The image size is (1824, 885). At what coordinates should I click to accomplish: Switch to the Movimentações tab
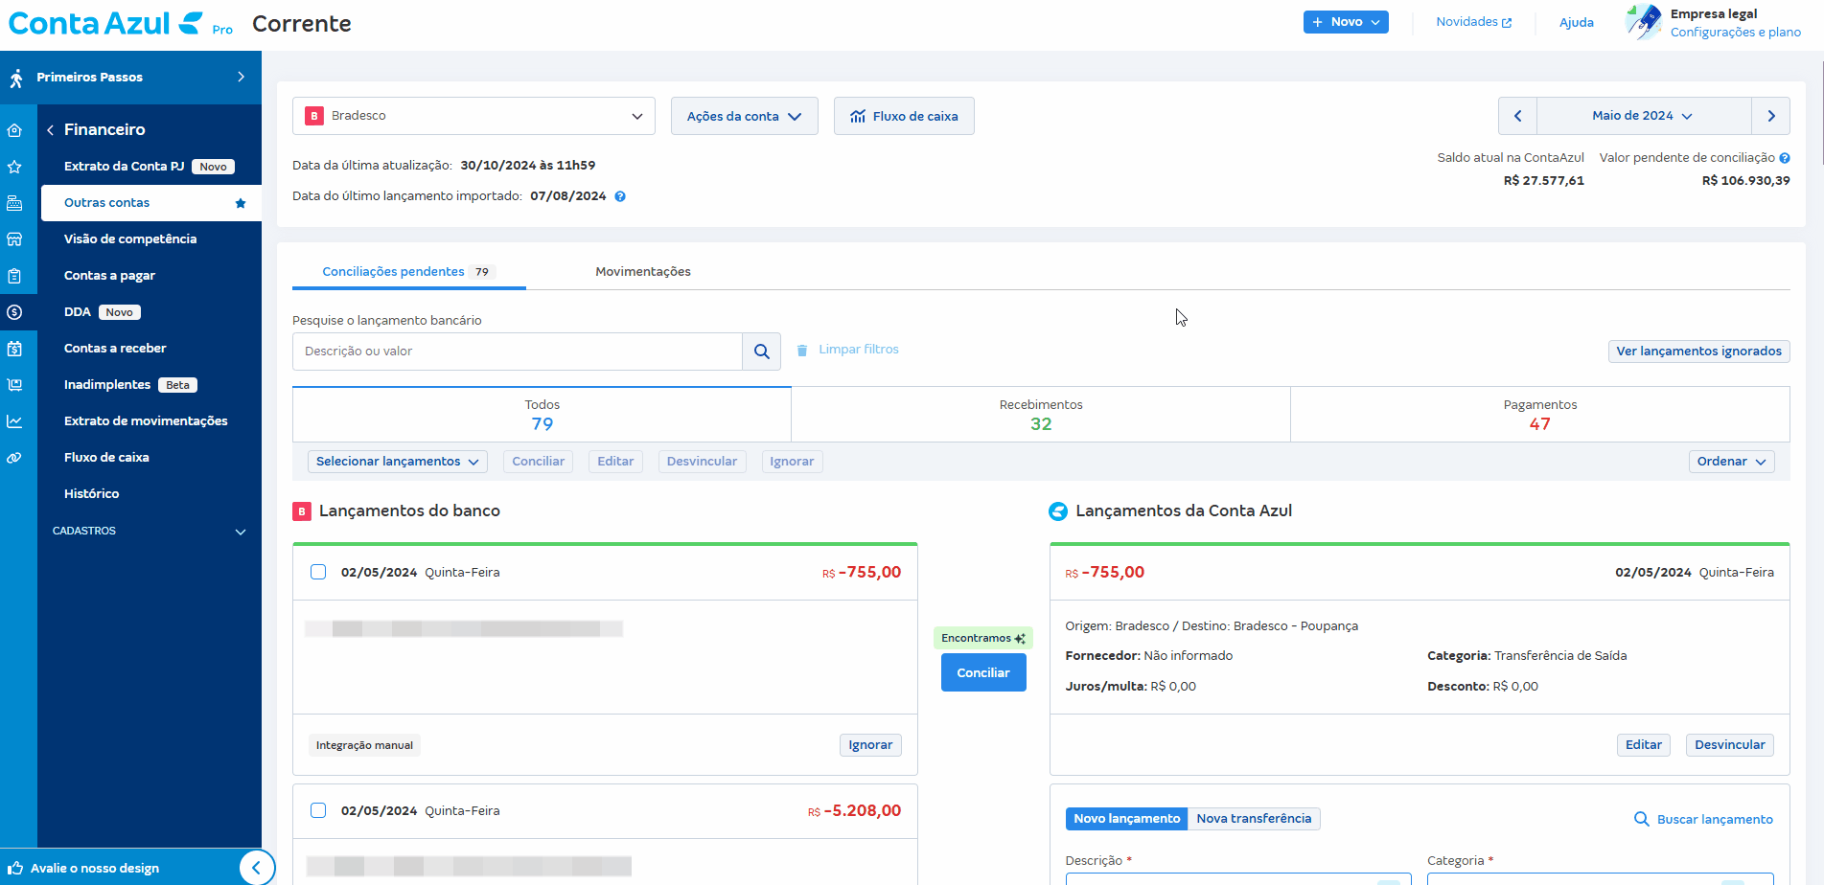pos(642,272)
